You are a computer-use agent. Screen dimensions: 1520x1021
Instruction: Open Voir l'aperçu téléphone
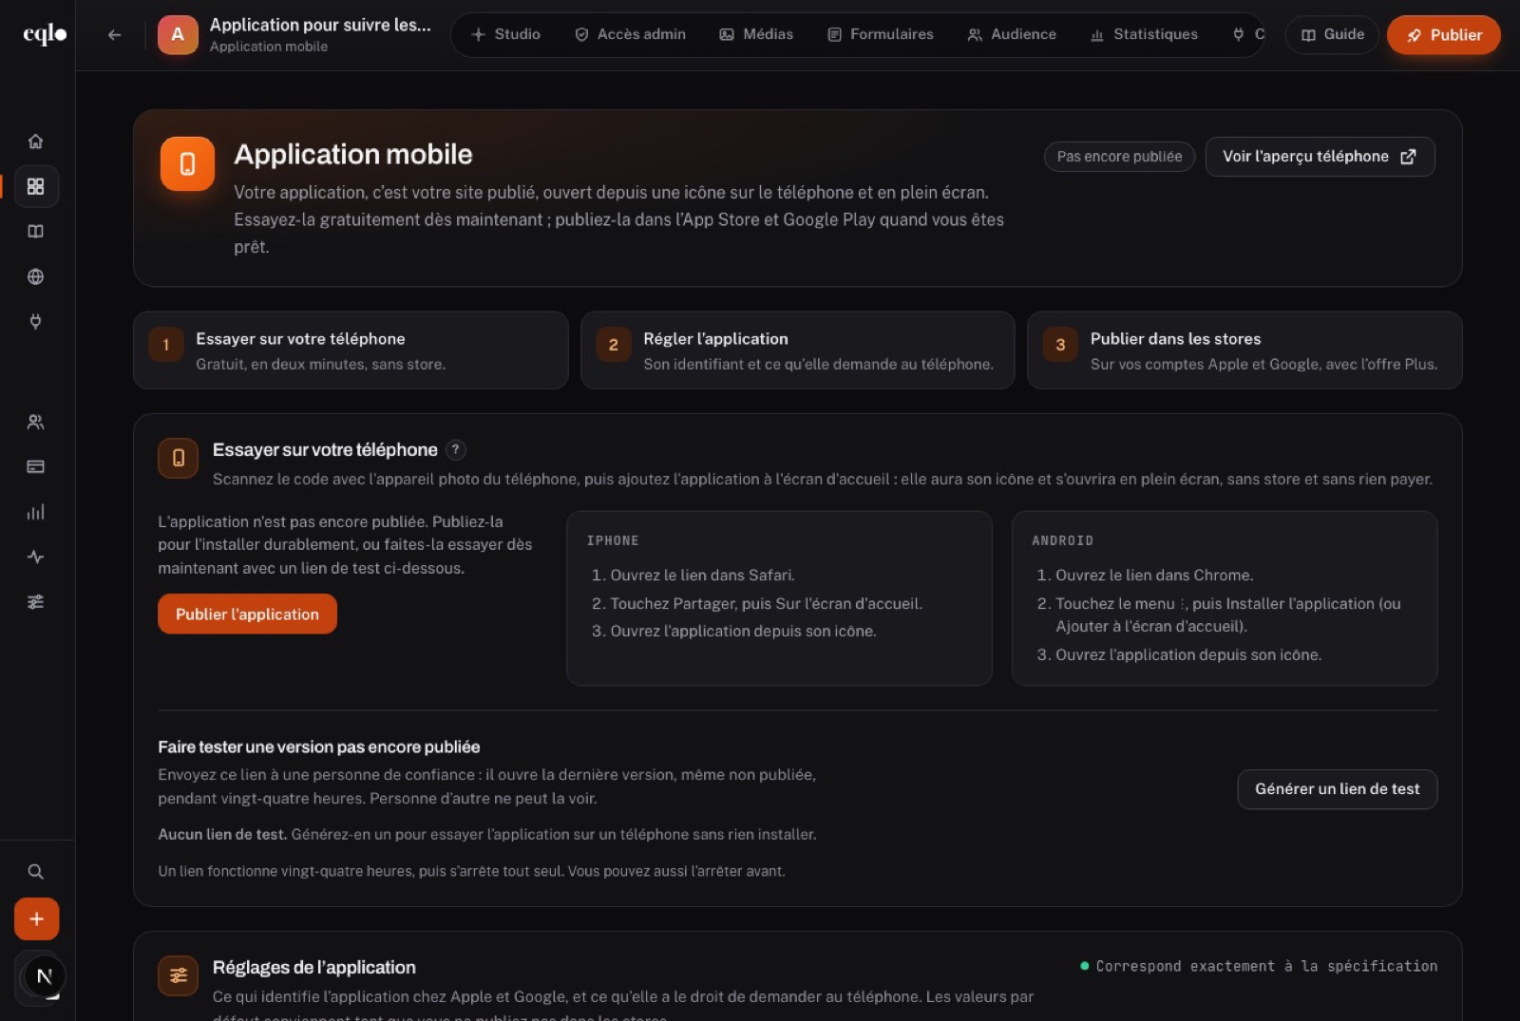[x=1320, y=157]
